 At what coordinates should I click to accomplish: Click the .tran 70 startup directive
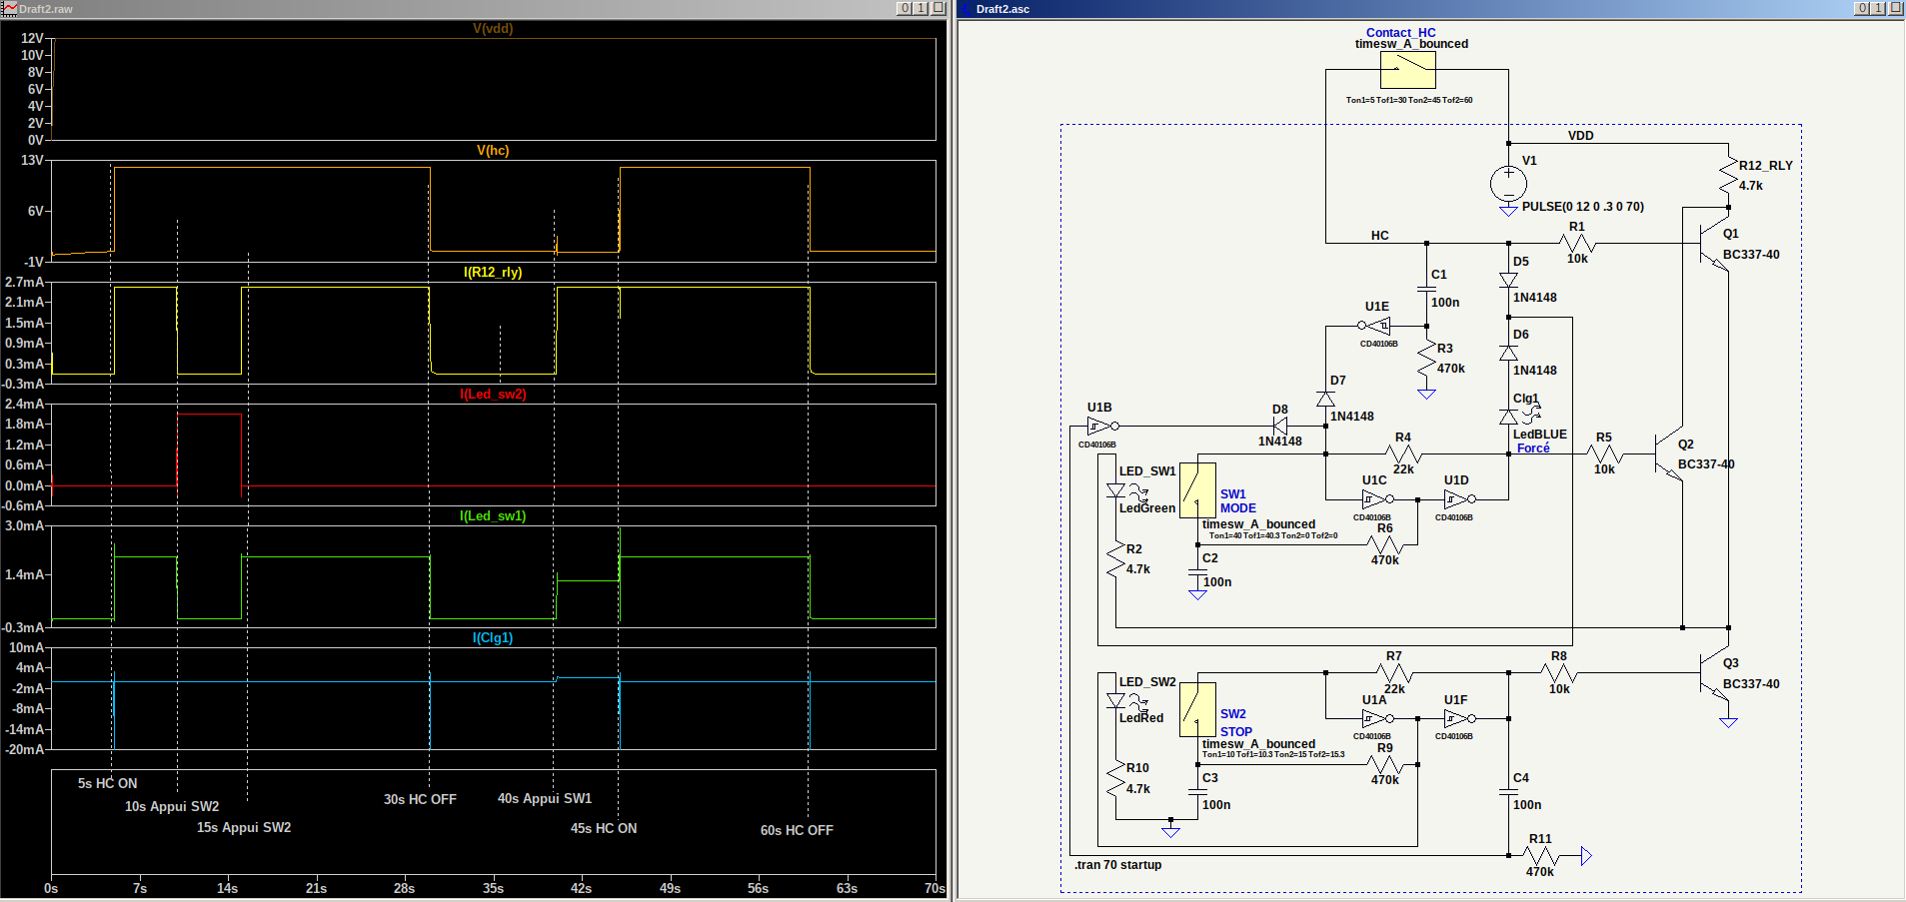tap(1117, 865)
